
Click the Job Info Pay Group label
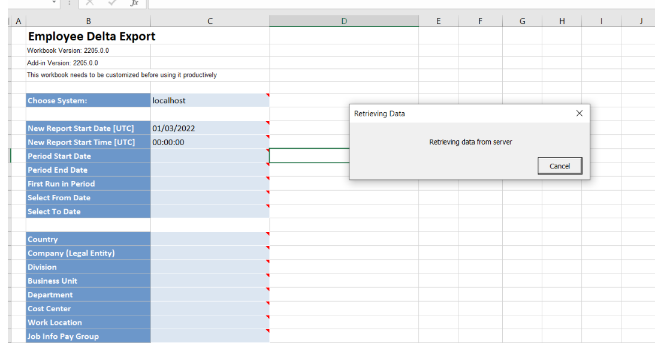(88, 336)
